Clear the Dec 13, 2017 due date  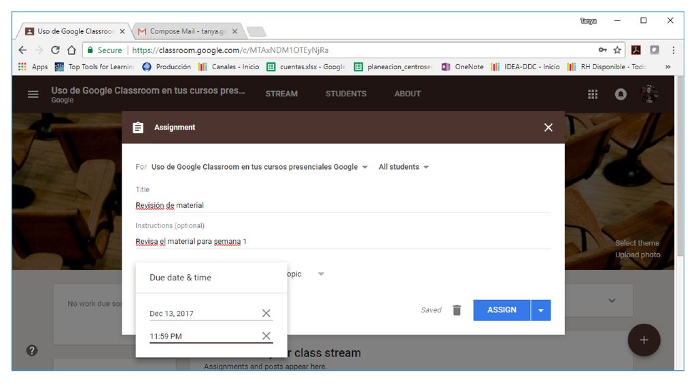(x=266, y=314)
